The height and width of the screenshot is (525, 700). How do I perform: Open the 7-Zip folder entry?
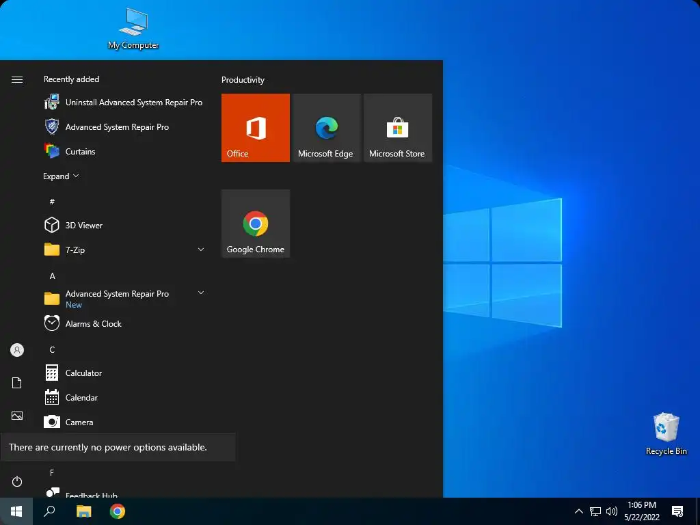pos(124,250)
